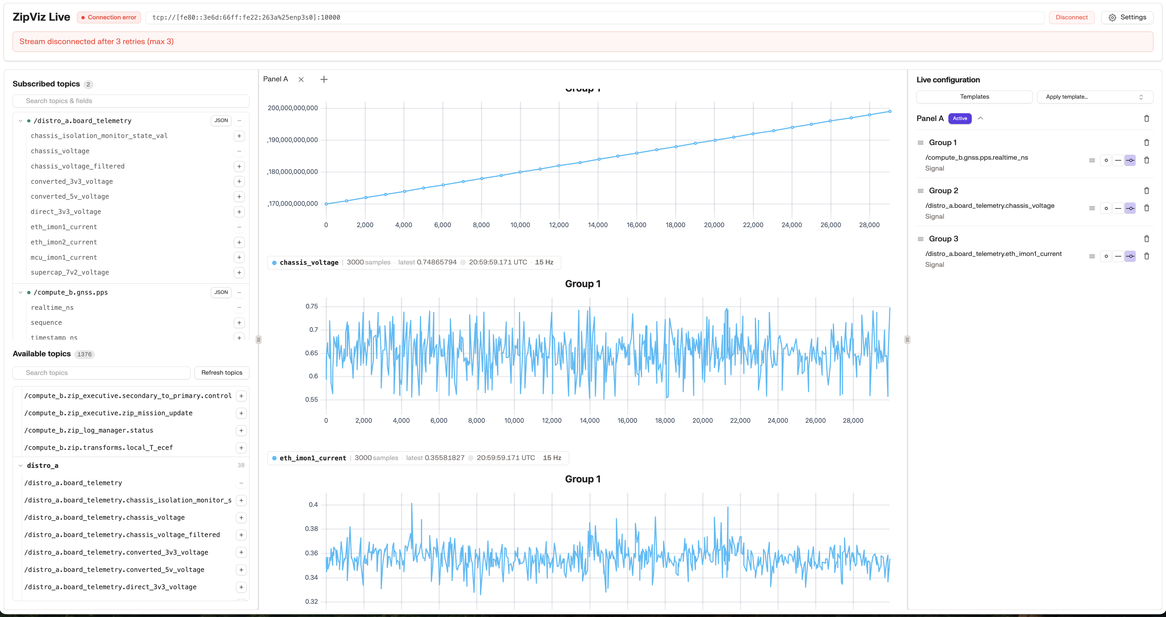Delete Panel A in Live configuration
The width and height of the screenshot is (1166, 617).
1146,119
